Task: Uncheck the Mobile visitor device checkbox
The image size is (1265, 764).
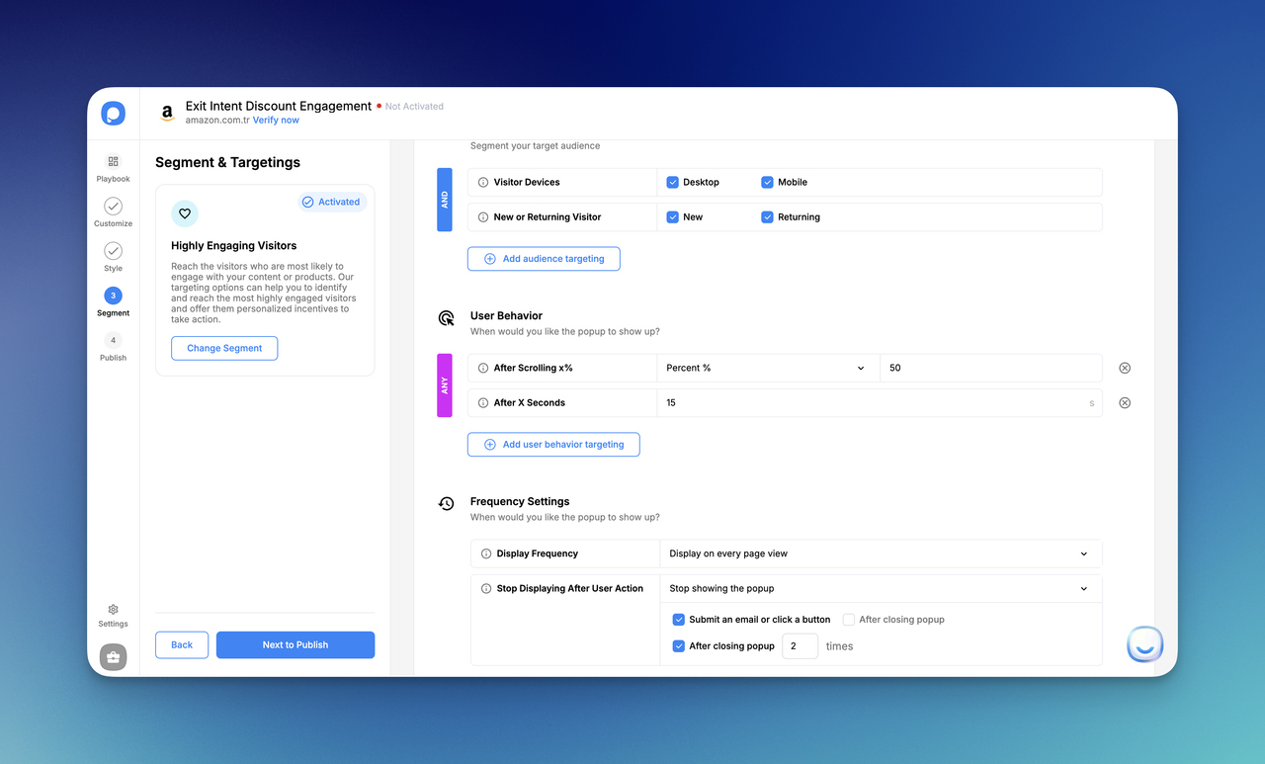Action: 767,182
